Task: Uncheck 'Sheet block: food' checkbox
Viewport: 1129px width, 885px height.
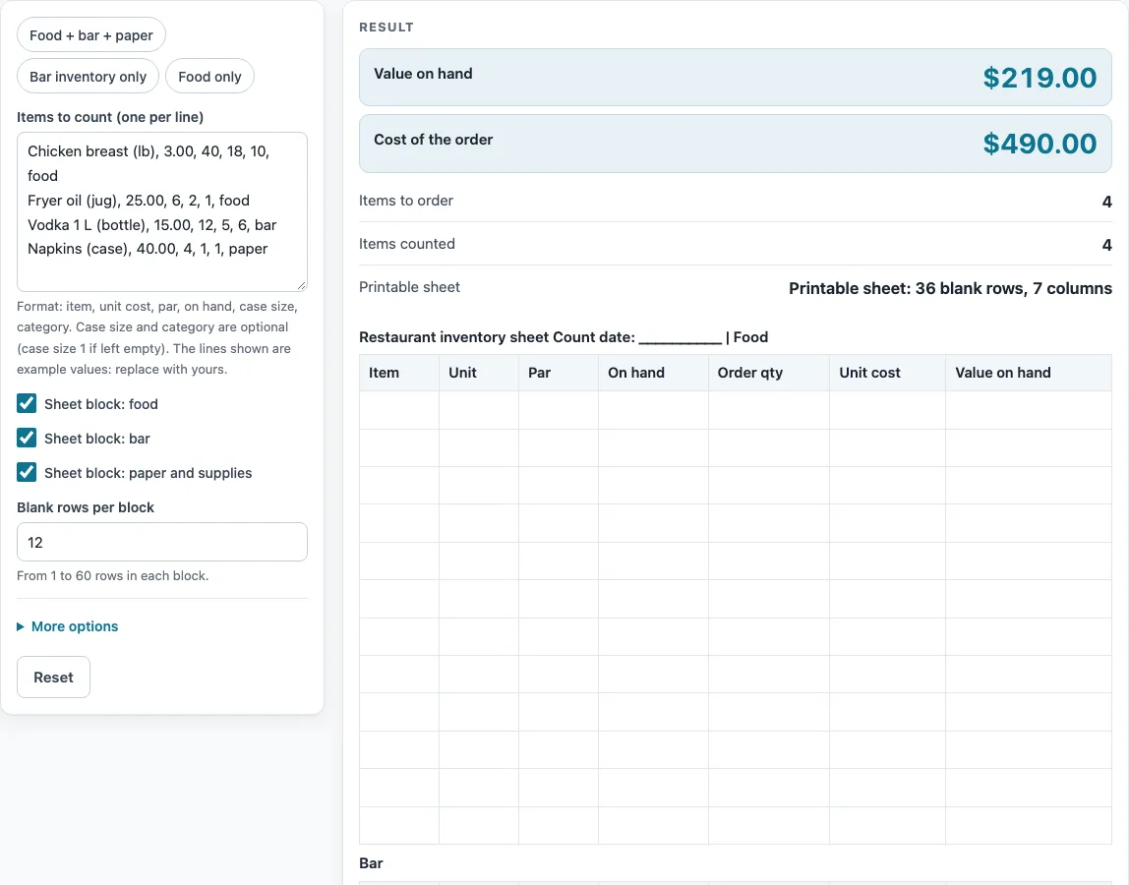Action: (27, 403)
